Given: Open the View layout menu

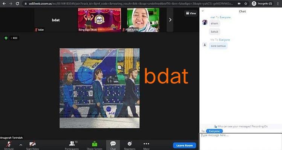Looking at the screenshot, I should [191, 13].
